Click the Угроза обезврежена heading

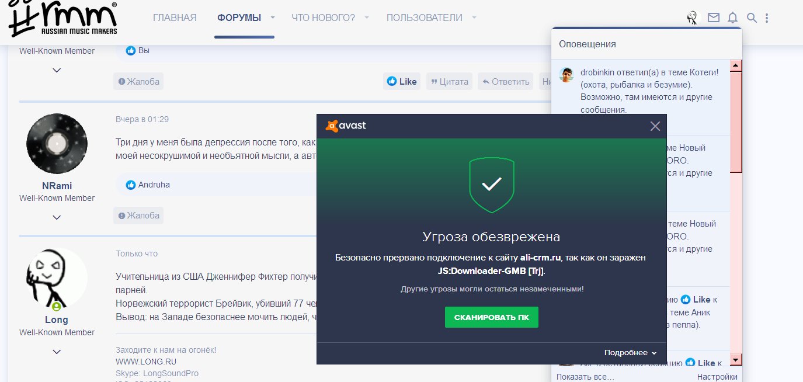point(491,237)
